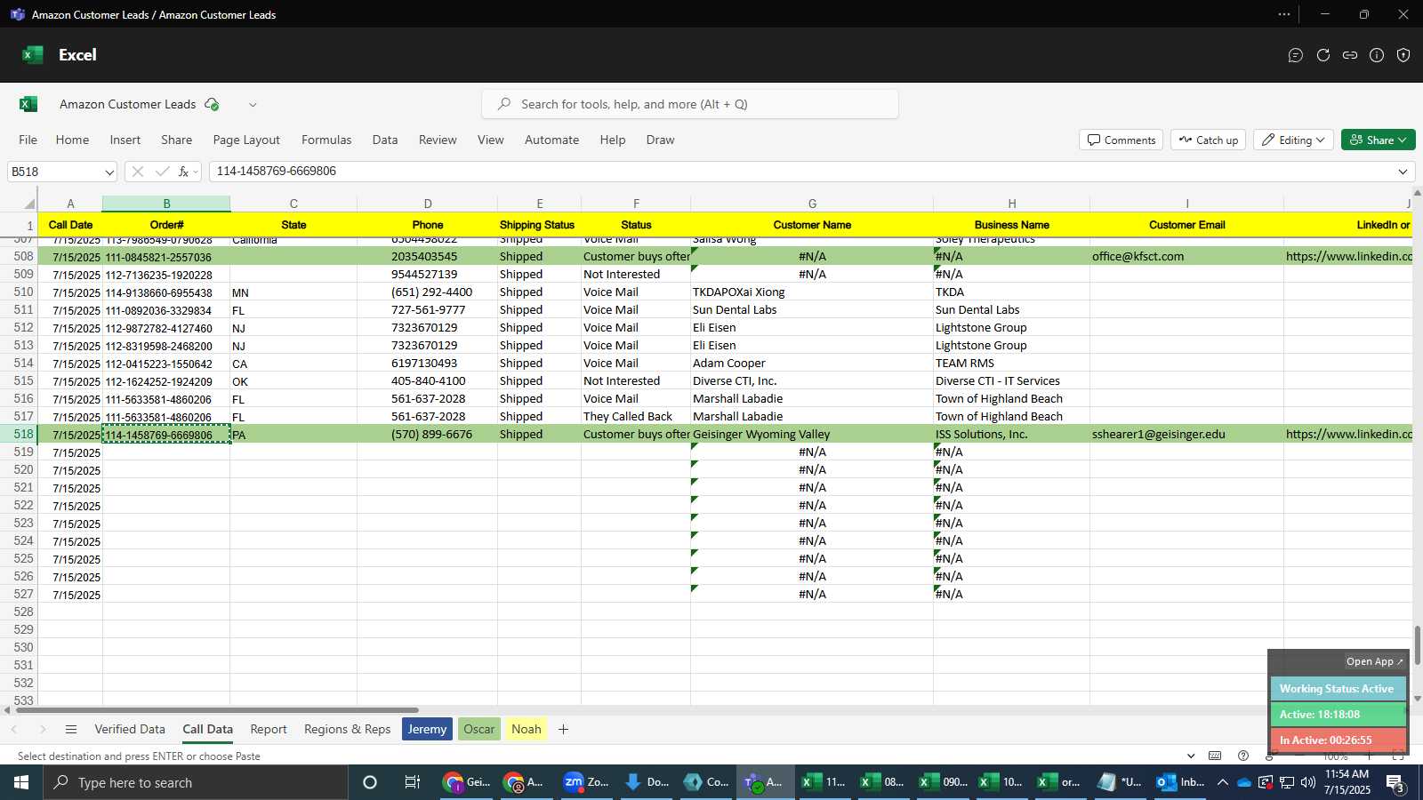Viewport: 1423px width, 800px height.
Task: Switch to the Verified Data sheet
Action: (130, 730)
